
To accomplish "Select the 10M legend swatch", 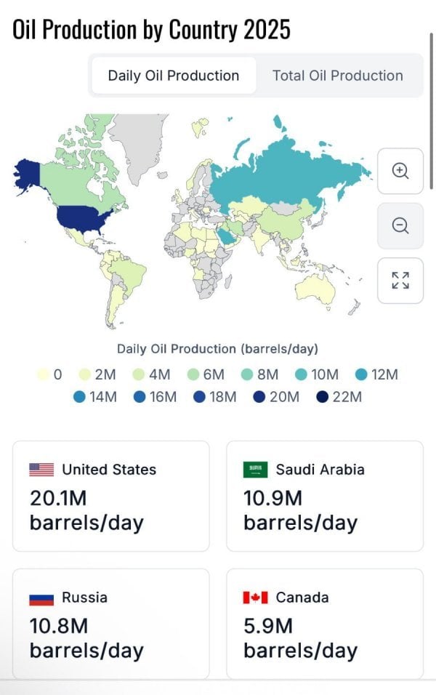I will click(x=302, y=375).
